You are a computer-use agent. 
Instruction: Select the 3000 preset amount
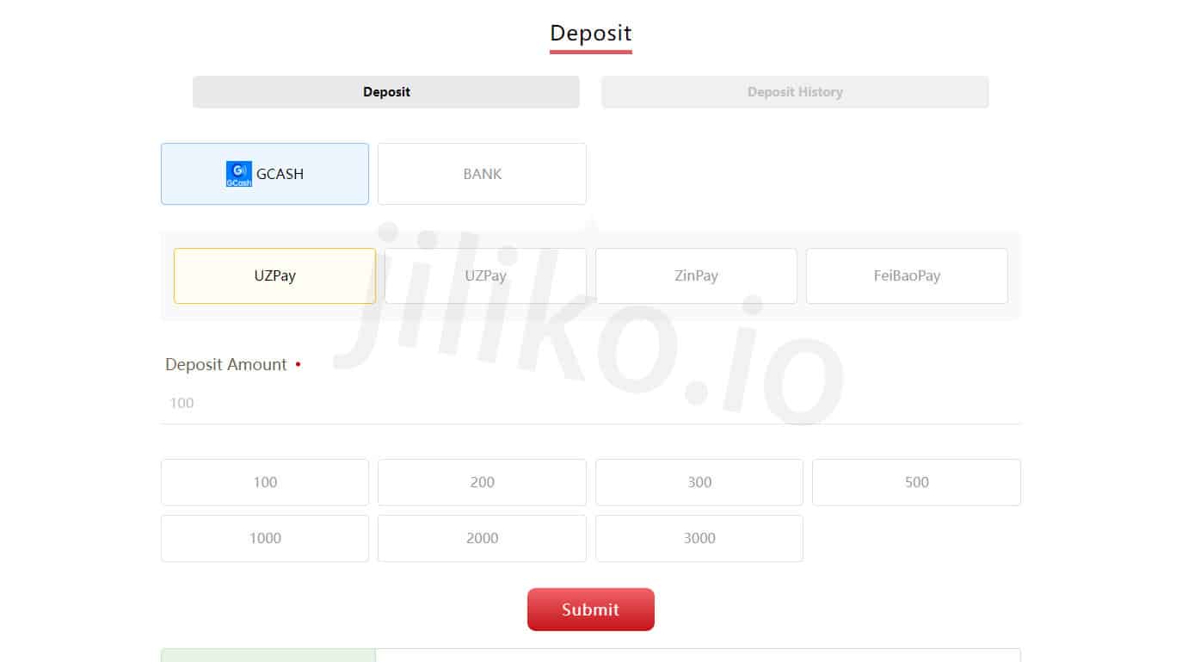pos(699,538)
